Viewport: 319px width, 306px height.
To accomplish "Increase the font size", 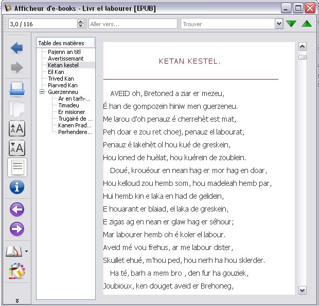I will coord(17,128).
